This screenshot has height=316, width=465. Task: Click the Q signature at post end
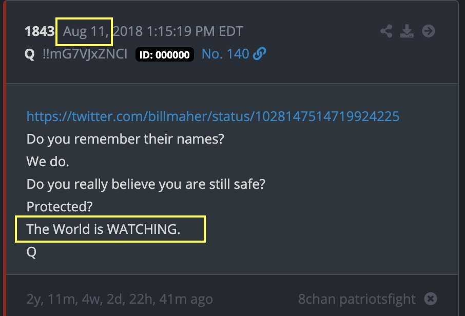click(x=31, y=252)
